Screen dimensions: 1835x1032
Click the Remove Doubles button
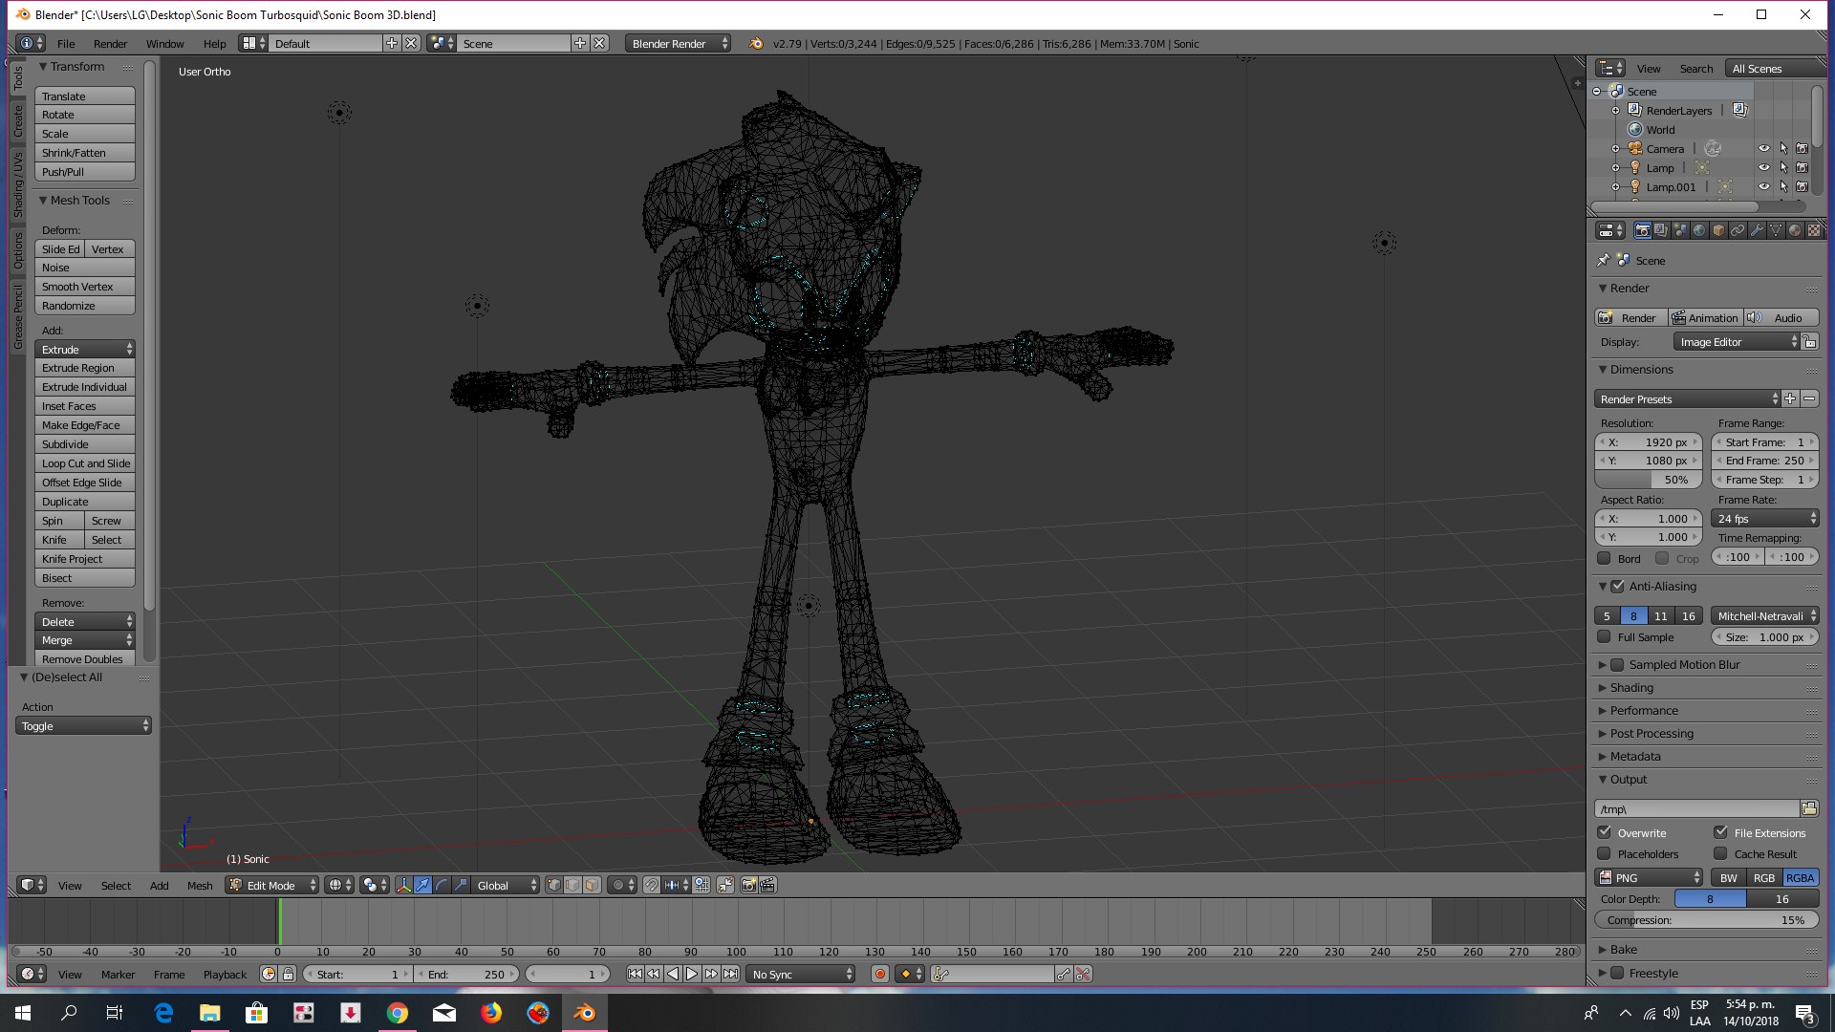85,658
